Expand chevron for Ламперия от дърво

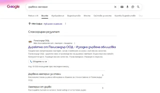pyautogui.click(x=103, y=88)
